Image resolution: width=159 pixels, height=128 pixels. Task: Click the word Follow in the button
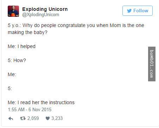pos(141,11)
